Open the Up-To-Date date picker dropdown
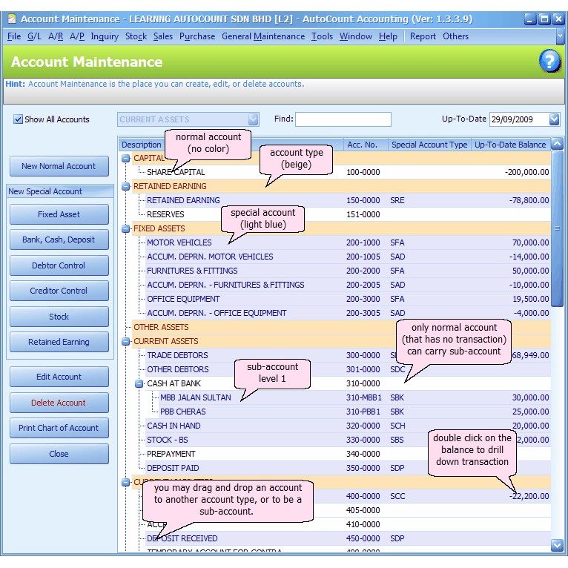This screenshot has width=568, height=568. click(554, 119)
